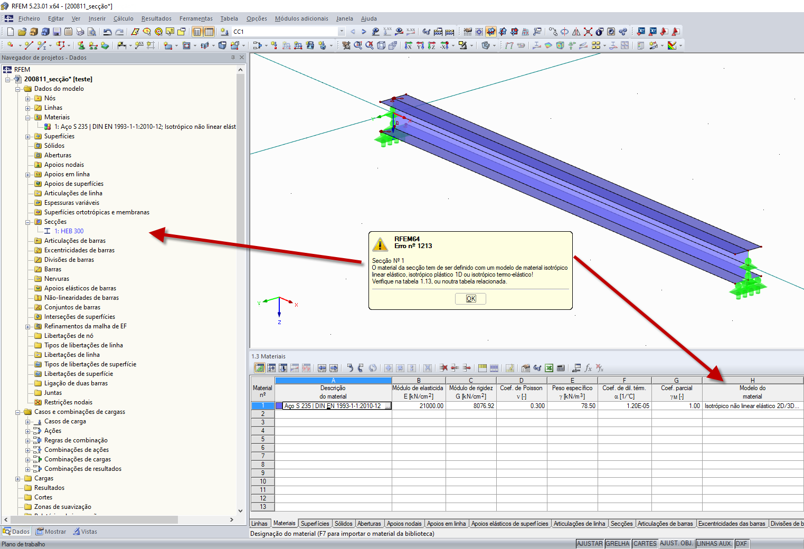The image size is (804, 549).
Task: Click the Undo arrow icon
Action: coord(107,32)
